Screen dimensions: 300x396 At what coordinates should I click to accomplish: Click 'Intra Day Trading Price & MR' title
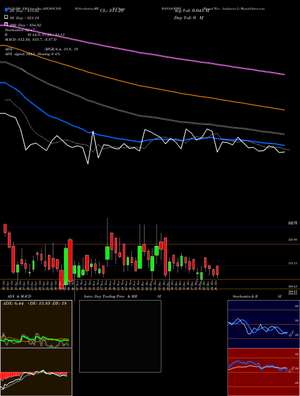(110, 296)
